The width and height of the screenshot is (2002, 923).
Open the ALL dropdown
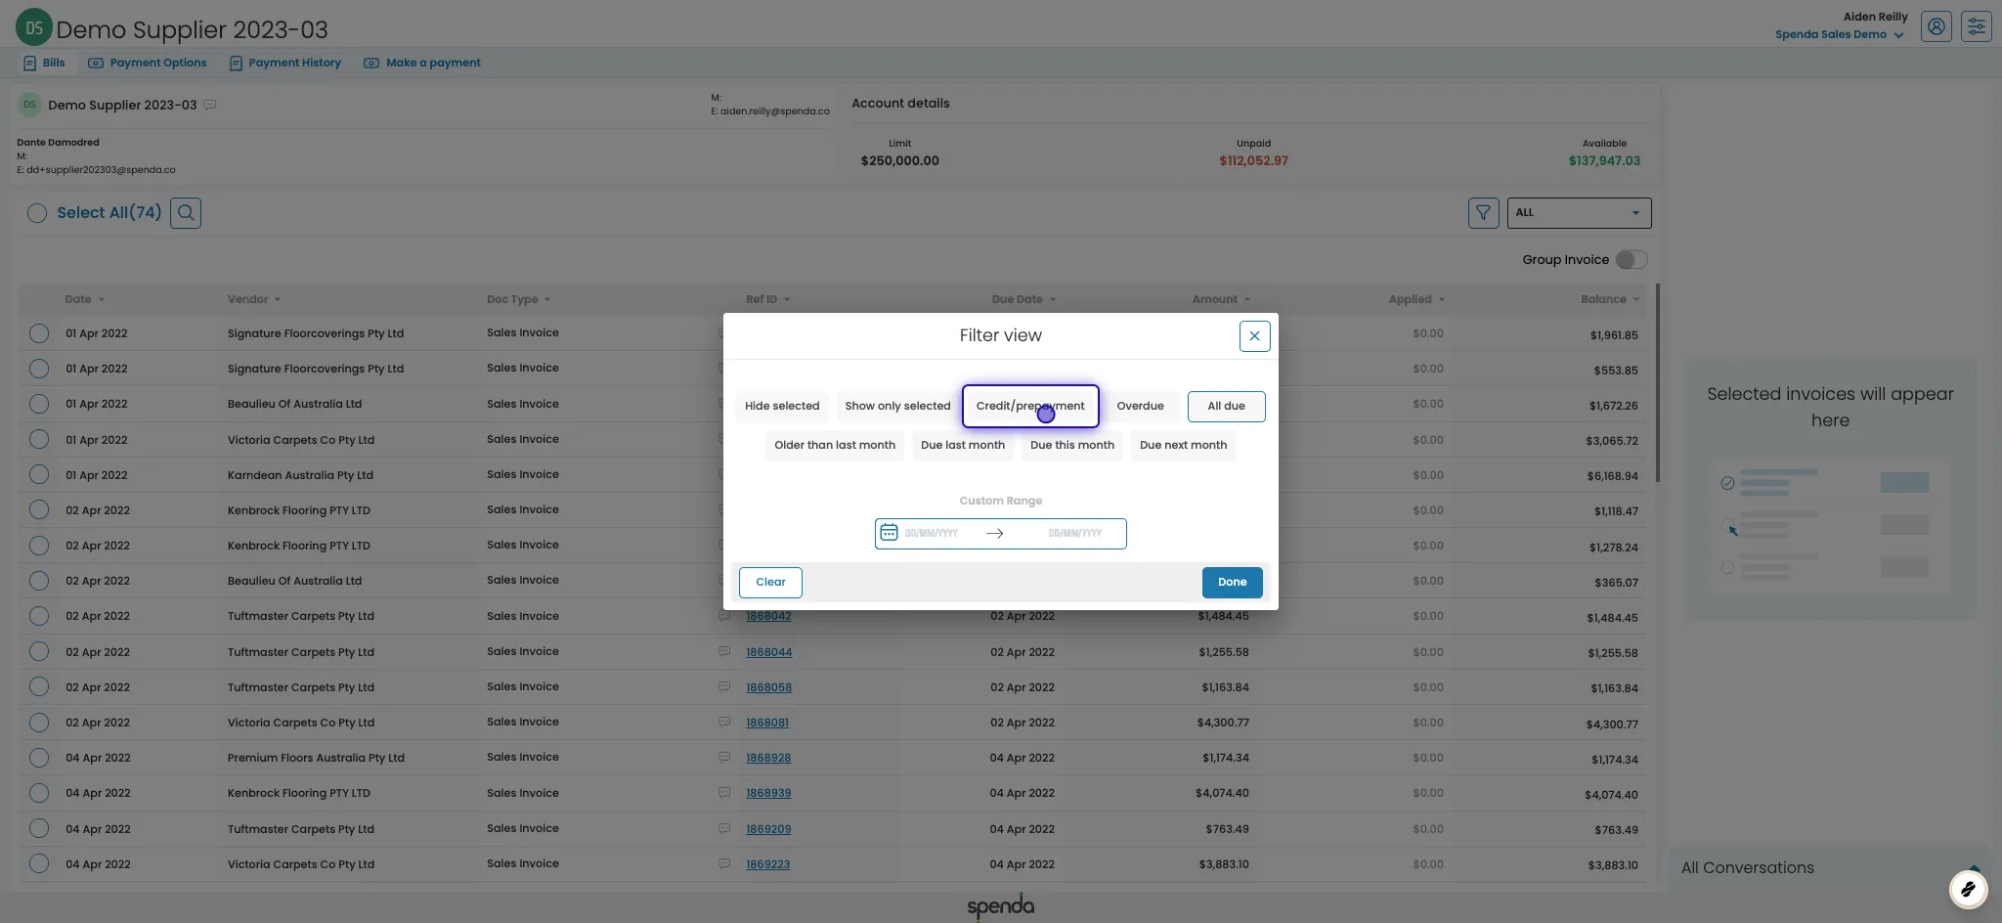click(1579, 213)
